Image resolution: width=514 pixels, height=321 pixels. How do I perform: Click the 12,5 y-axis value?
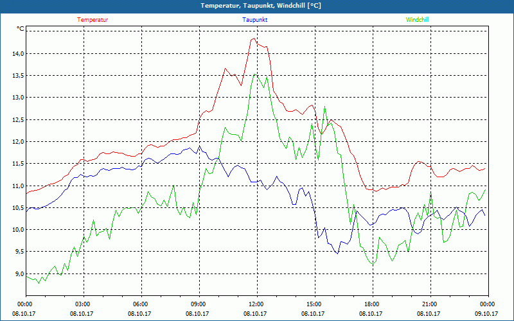click(x=19, y=119)
